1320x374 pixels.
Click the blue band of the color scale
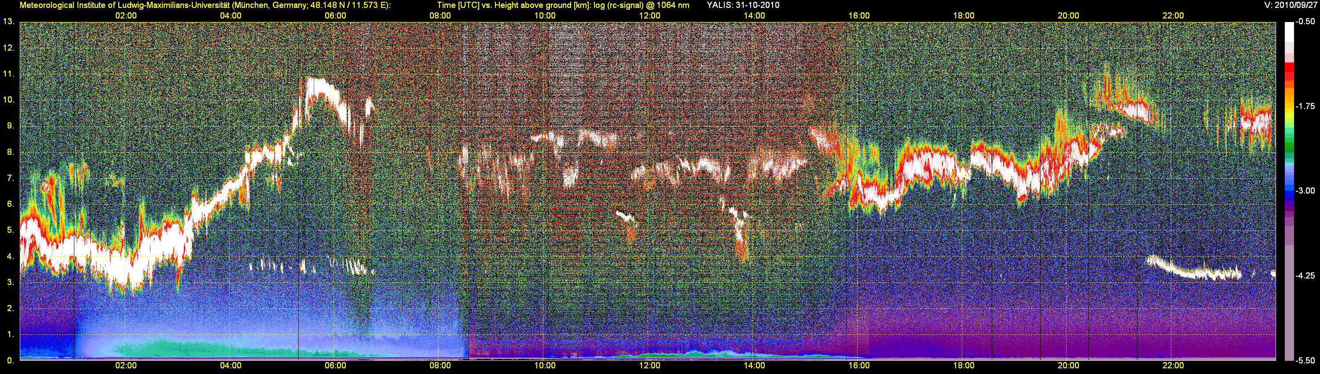pos(1289,190)
